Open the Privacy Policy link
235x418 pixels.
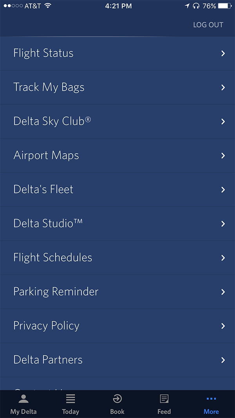click(47, 326)
